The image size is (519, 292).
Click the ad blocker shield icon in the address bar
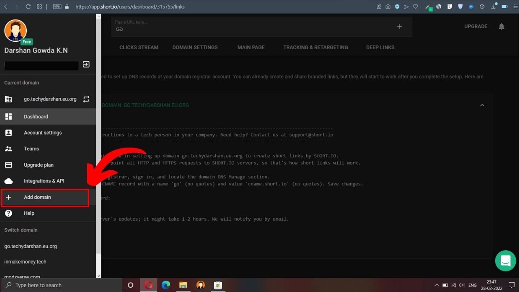tap(397, 6)
